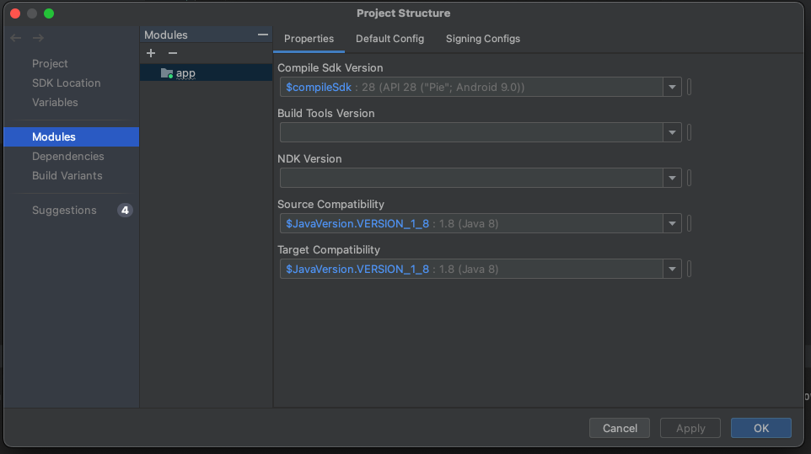Go back with the left arrow
Image resolution: width=811 pixels, height=454 pixels.
tap(15, 38)
